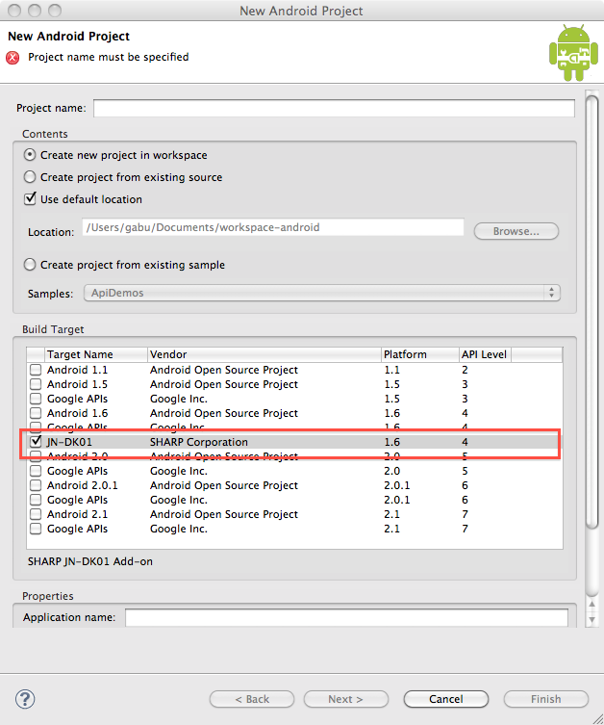The image size is (604, 725).
Task: Click platform 2.0.1 in Android 2.0.1 row
Action: (396, 485)
